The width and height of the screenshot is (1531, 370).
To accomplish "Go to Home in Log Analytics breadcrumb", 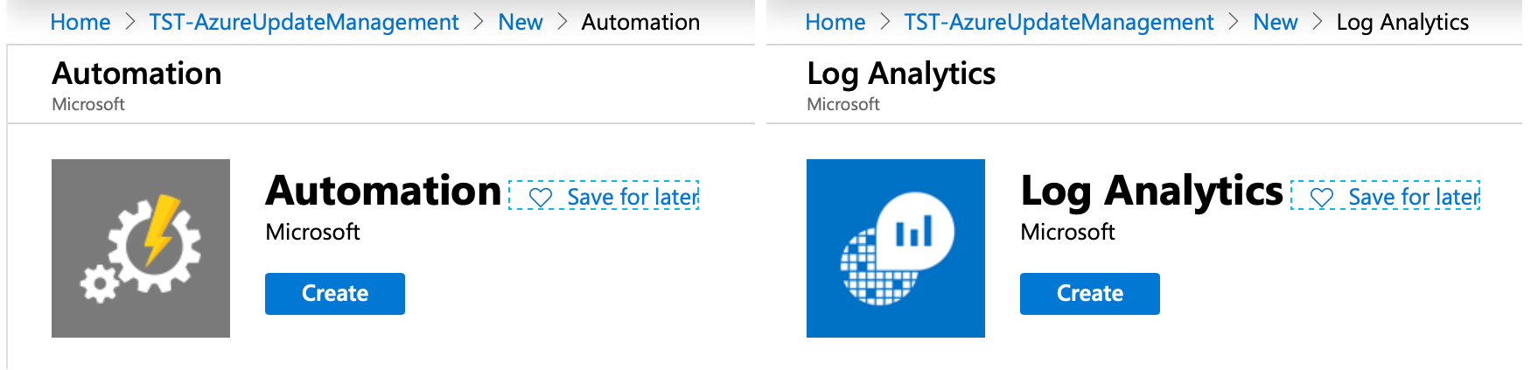I will [x=835, y=22].
